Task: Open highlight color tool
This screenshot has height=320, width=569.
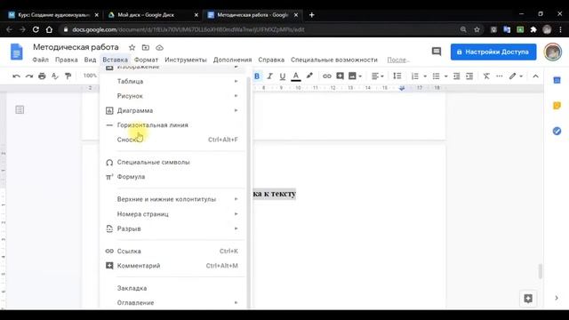Action: pos(309,76)
